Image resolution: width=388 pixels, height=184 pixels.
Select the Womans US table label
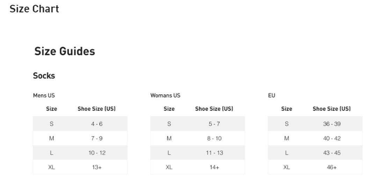(165, 95)
